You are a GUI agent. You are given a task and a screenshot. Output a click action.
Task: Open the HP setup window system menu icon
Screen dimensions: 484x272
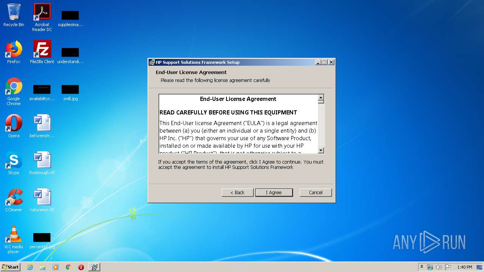(152, 62)
